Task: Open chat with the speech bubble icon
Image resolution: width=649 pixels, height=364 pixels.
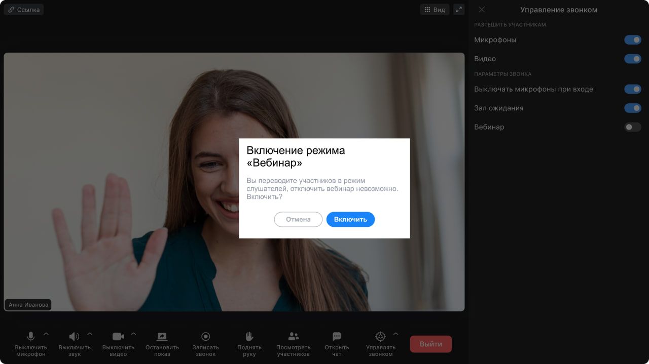Action: click(x=337, y=337)
